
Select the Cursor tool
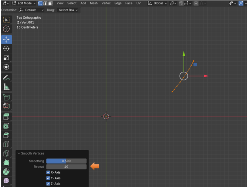click(6, 29)
